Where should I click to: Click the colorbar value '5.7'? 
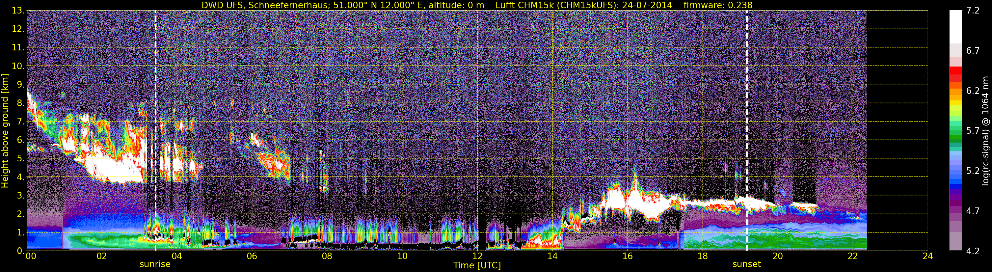click(x=973, y=131)
